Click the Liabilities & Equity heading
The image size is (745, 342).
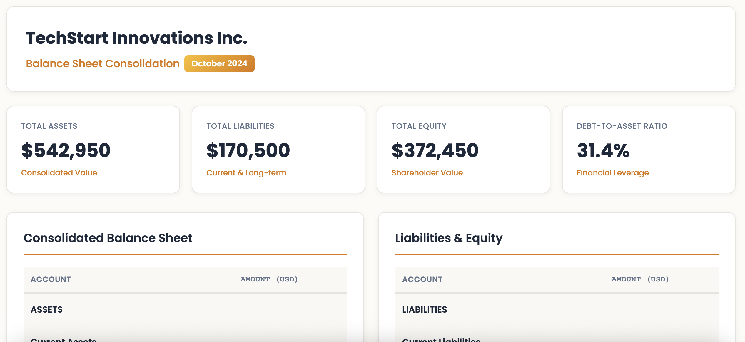(449, 238)
